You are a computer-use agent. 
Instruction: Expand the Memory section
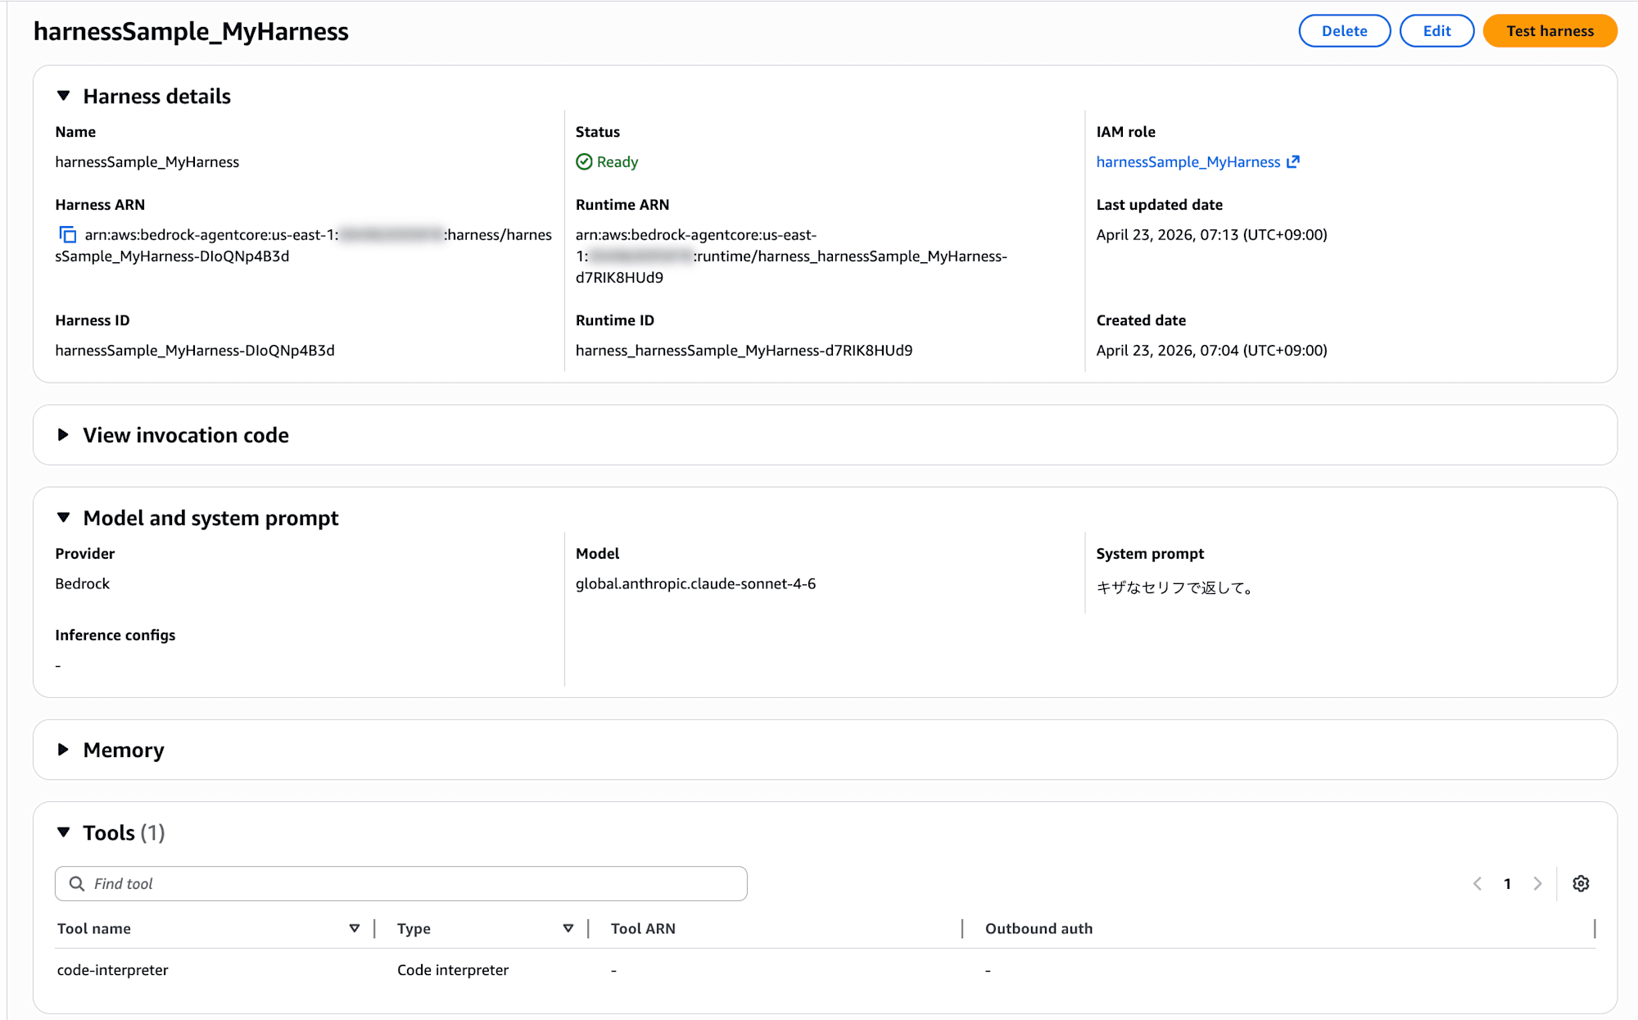click(64, 750)
